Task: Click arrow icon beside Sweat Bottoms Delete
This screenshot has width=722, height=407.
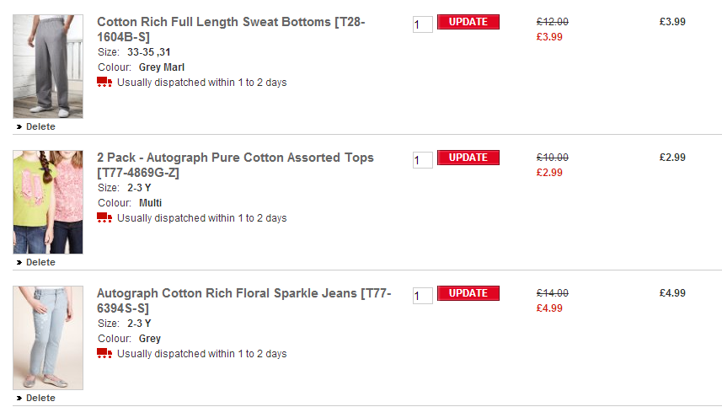Action: pyautogui.click(x=19, y=127)
